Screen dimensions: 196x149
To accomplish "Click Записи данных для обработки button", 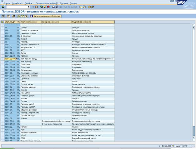I will pos(45,16).
